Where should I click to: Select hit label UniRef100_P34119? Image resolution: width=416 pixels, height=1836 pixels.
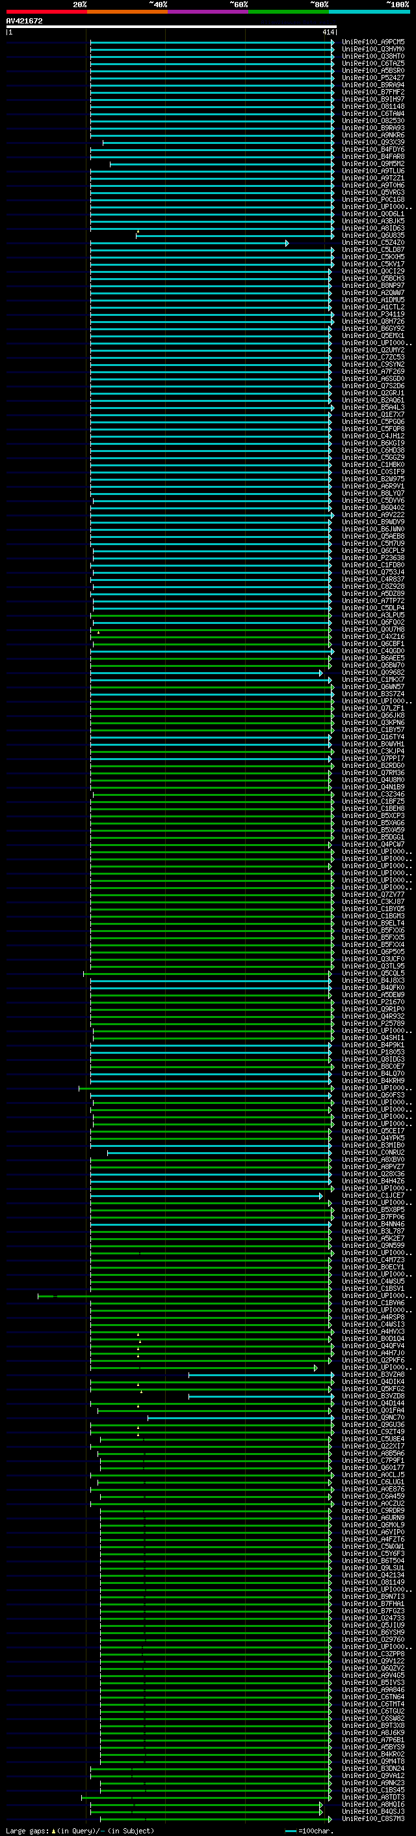[373, 315]
